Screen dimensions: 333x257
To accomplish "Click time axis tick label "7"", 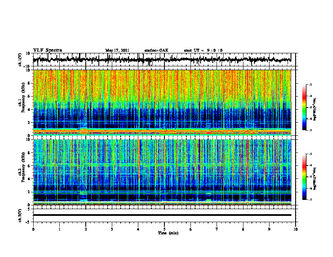I will [217, 229].
